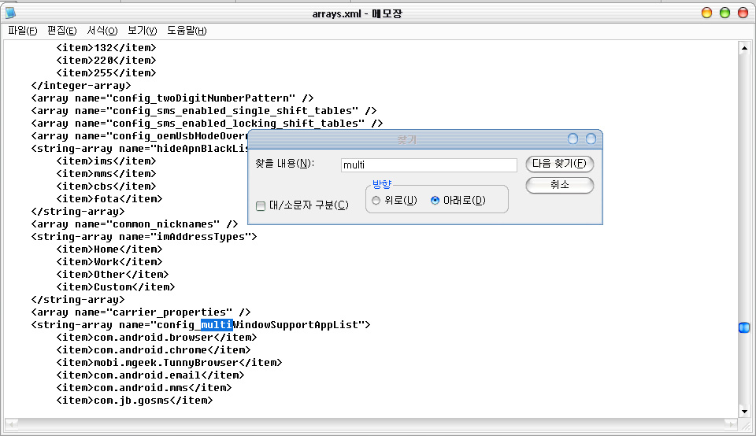The image size is (756, 436).
Task: Click the green round window button
Action: (741, 13)
